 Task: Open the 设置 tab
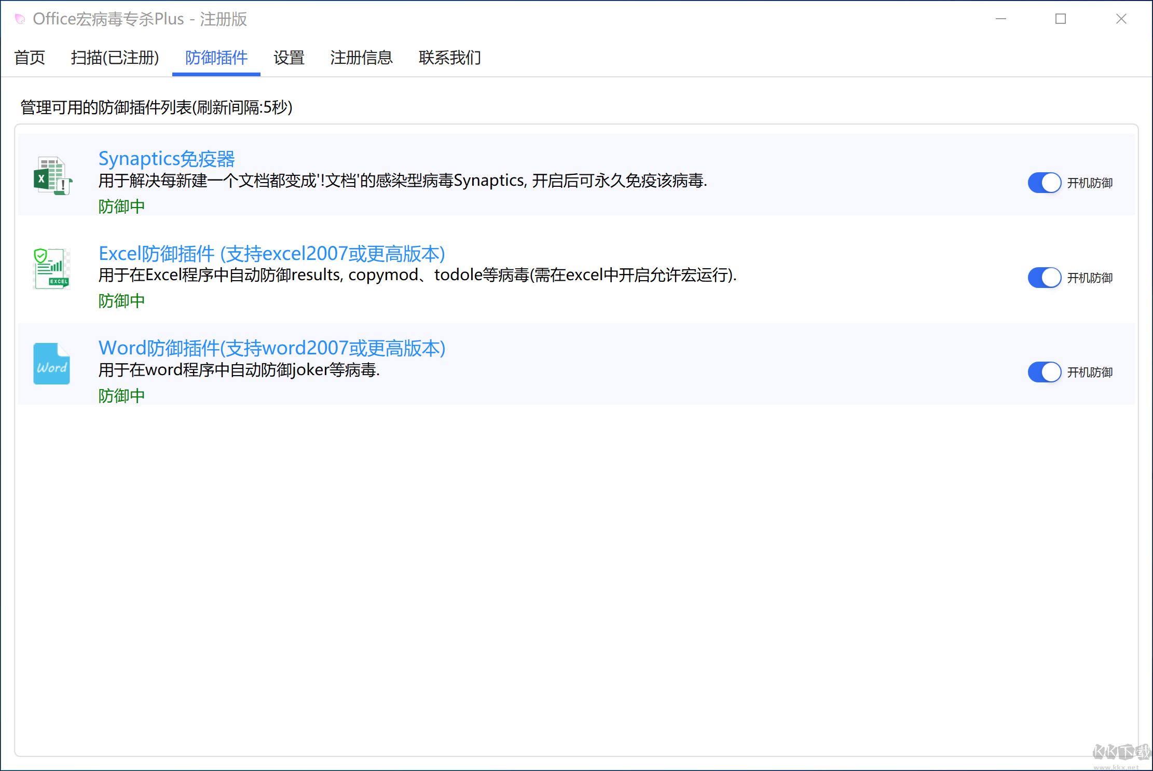pyautogui.click(x=289, y=58)
